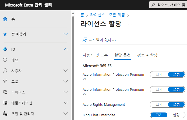Expand the 역할 및 관리자 menu chevron
Viewport: 187px width, 120px height.
[x=66, y=114]
